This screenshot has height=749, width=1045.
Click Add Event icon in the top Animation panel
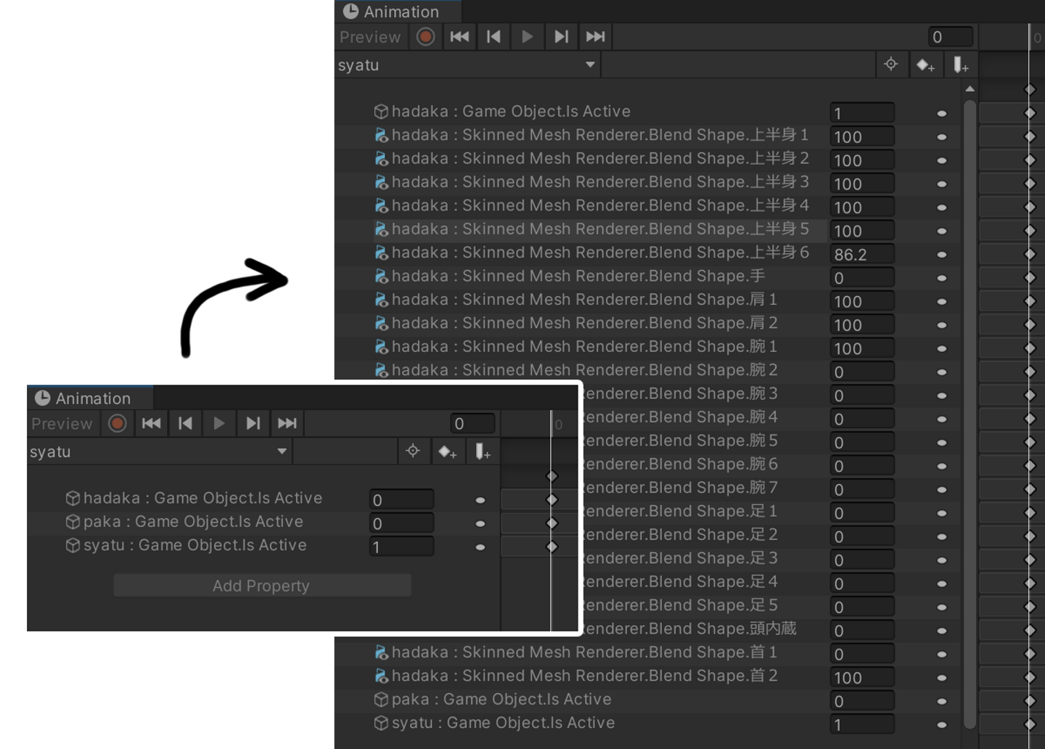(x=960, y=65)
